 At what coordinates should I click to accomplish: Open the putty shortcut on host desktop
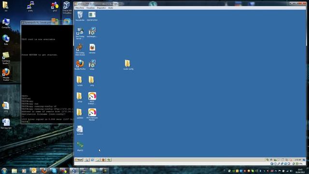pos(30,6)
